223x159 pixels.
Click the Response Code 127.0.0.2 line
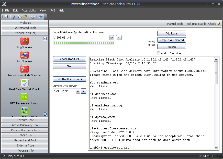(112, 132)
